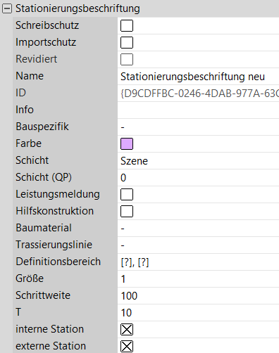The image size is (279, 353).
Task: Open the Bauspezifik value selector
Action: click(x=198, y=127)
